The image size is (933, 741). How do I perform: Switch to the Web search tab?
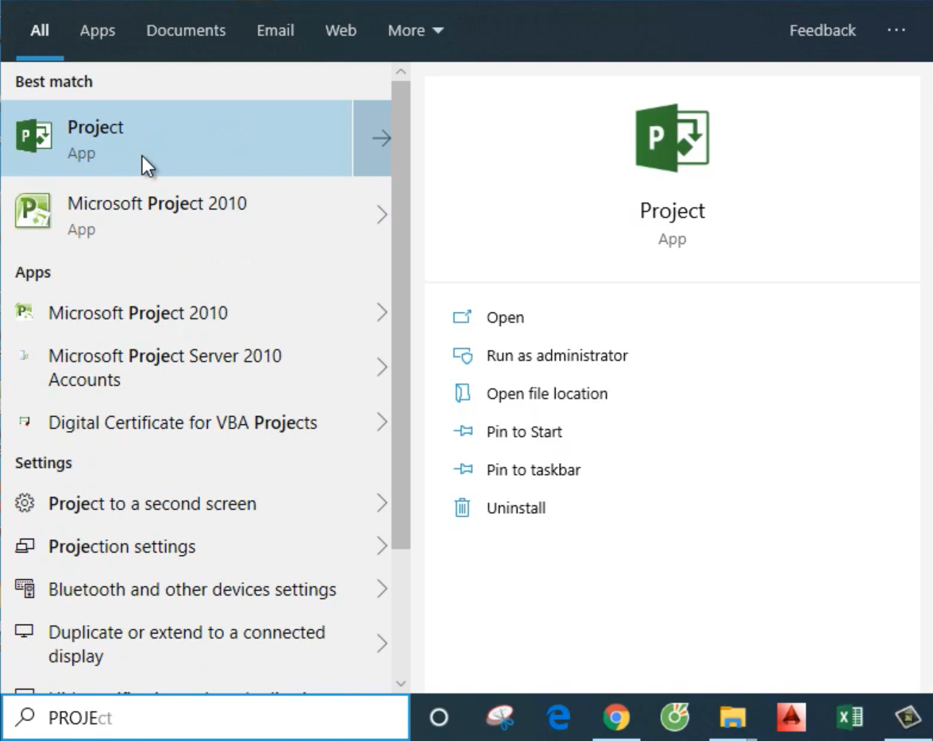click(x=341, y=30)
